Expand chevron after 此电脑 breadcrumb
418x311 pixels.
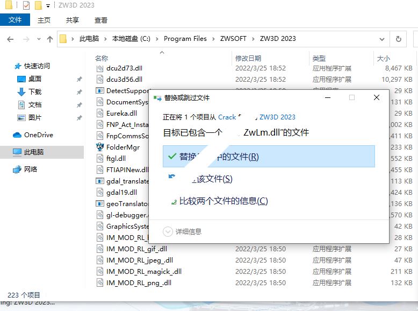[x=105, y=39]
